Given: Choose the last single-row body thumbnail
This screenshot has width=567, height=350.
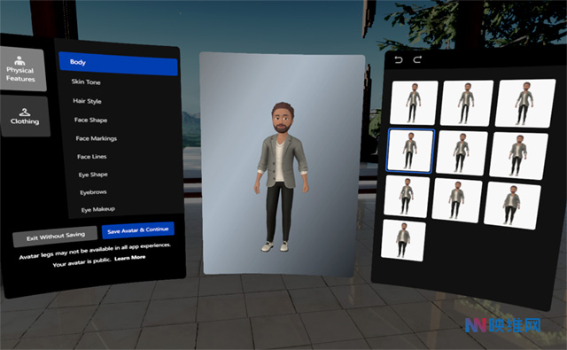Looking at the screenshot, I should 403,240.
